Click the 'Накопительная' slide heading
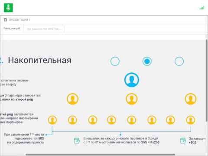 coord(39,60)
